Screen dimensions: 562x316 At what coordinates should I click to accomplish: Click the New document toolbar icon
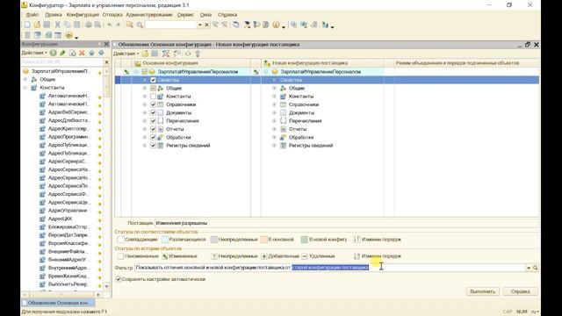click(x=27, y=25)
